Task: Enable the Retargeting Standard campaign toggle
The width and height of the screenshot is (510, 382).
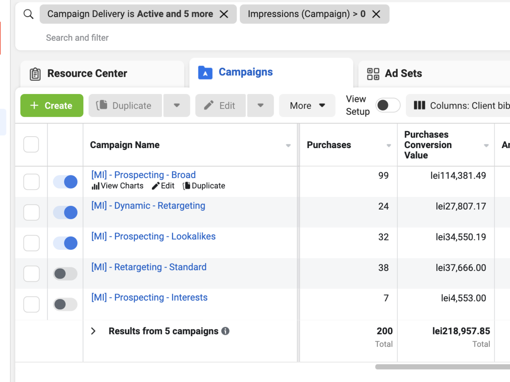Action: (65, 274)
